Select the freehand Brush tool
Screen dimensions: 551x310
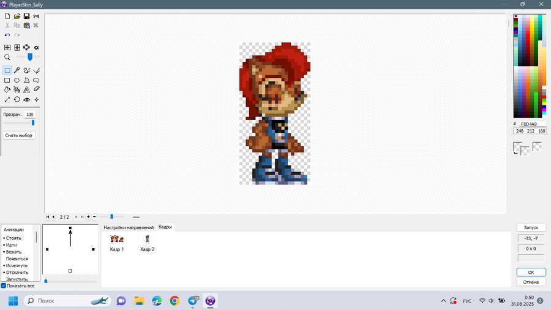[26, 70]
